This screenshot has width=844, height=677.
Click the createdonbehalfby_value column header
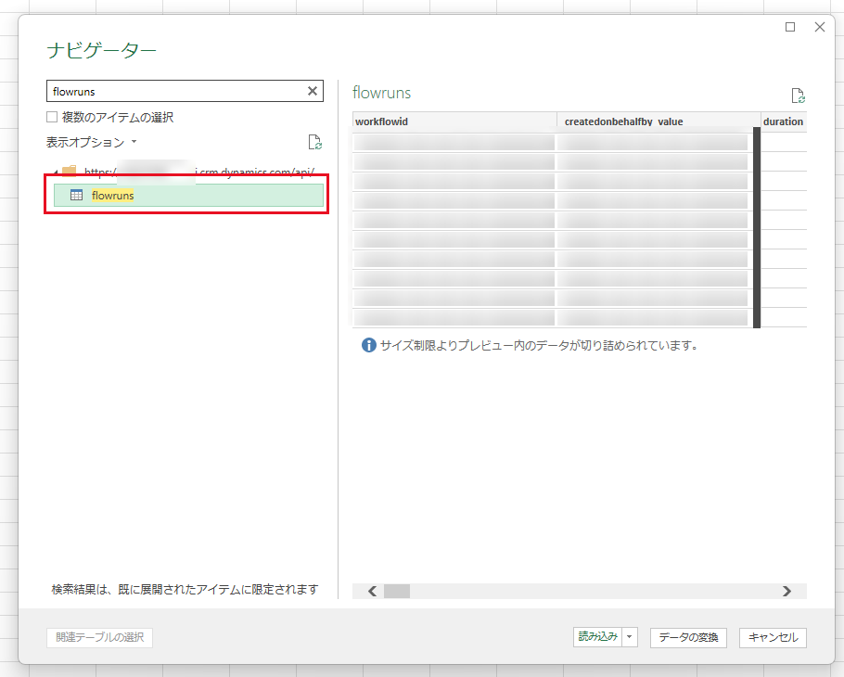click(x=658, y=121)
